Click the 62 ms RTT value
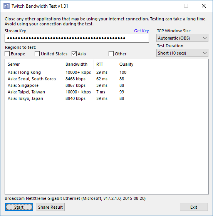 (102, 79)
